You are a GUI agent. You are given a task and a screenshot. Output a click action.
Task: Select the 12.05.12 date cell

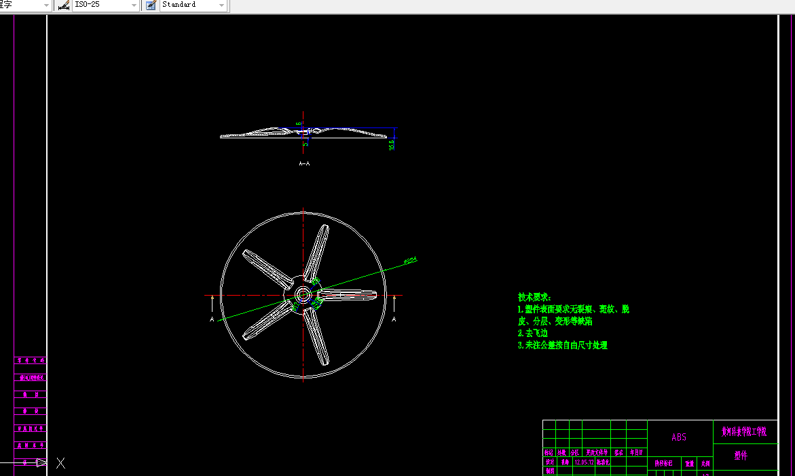pos(584,462)
